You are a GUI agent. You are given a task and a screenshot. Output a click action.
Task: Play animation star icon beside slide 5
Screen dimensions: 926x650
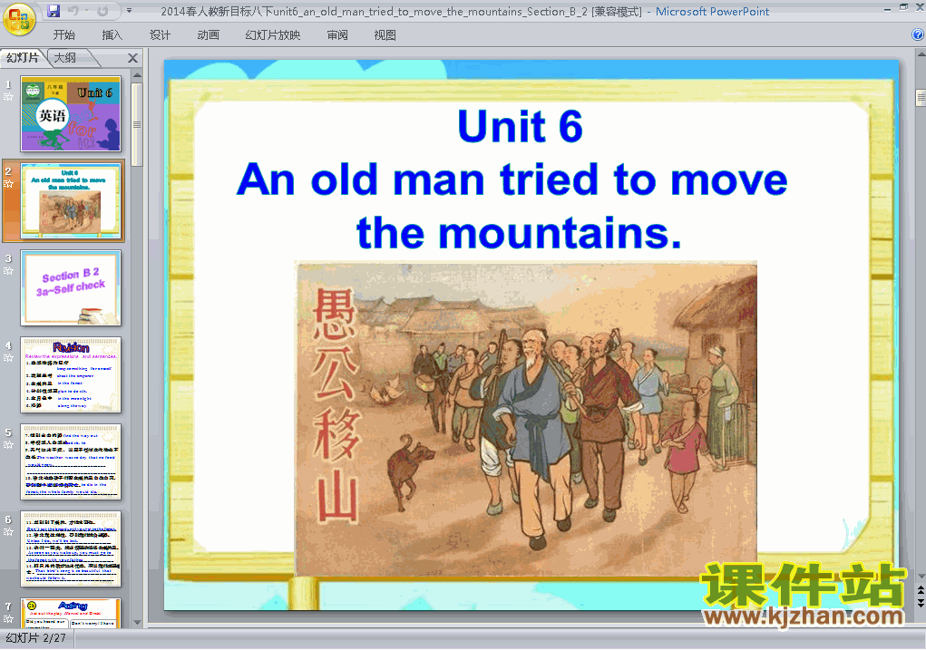coord(8,445)
